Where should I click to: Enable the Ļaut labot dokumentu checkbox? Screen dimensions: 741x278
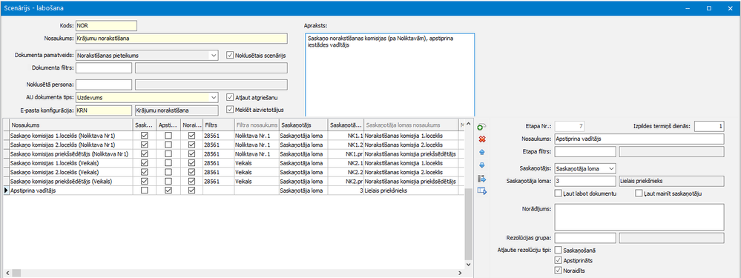(x=558, y=193)
